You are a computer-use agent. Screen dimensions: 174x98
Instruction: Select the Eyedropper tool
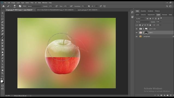tap(2, 31)
